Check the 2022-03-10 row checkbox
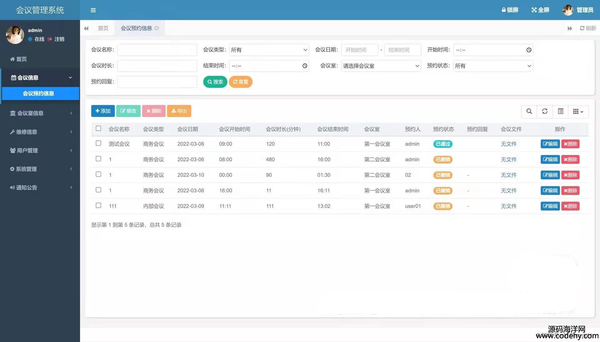Viewport: 600px width, 342px height. click(x=98, y=174)
